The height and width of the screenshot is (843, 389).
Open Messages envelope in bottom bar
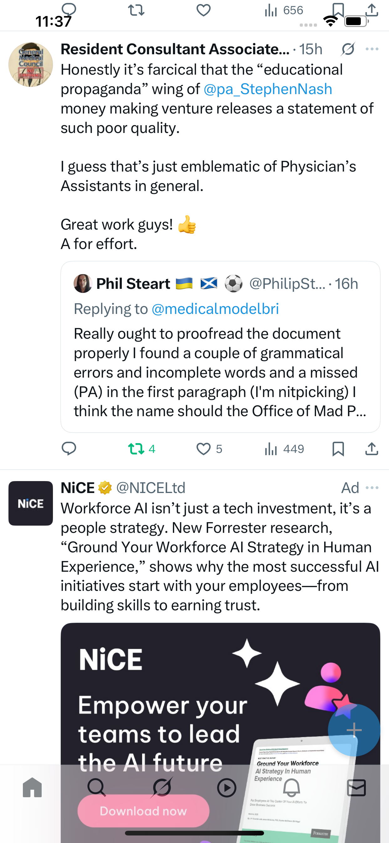[x=356, y=787]
